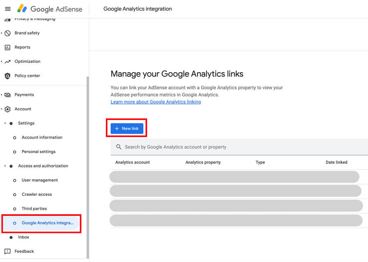Open Learn more about Google Analytics linking

155,102
